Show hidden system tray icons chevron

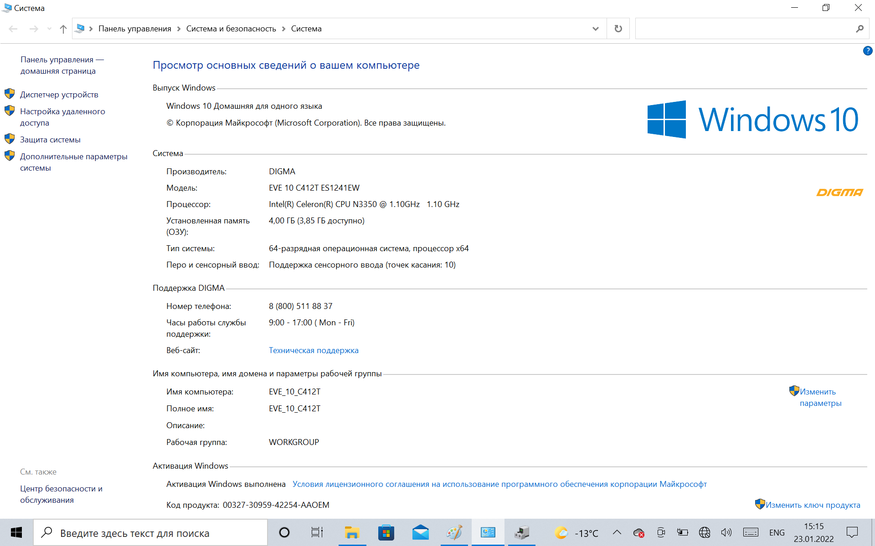pyautogui.click(x=617, y=532)
